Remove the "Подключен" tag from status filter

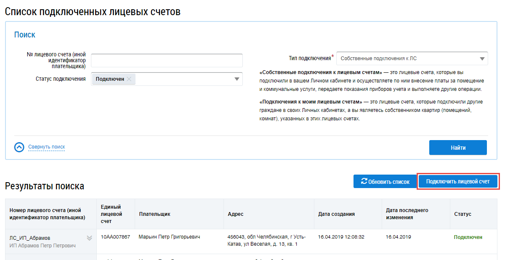(x=129, y=79)
